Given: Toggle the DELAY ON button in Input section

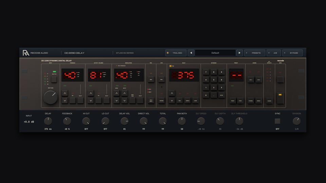Looking at the screenshot, I should tap(54, 79).
